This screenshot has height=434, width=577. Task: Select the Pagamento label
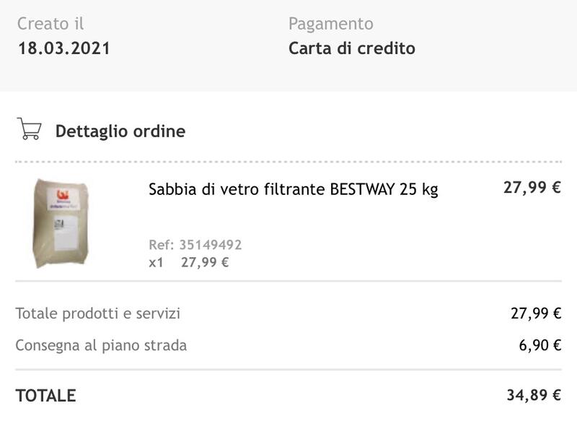(x=331, y=24)
